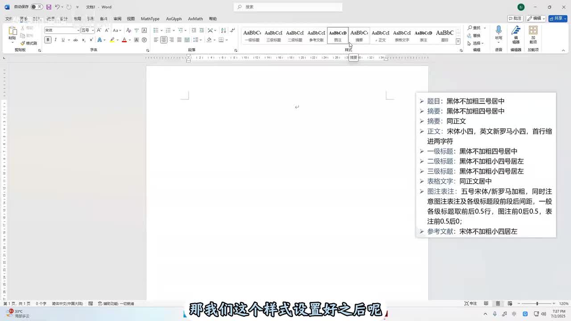Viewport: 571px width, 321px height.
Task: Click the Text Effects (glowing A) icon
Action: [99, 40]
